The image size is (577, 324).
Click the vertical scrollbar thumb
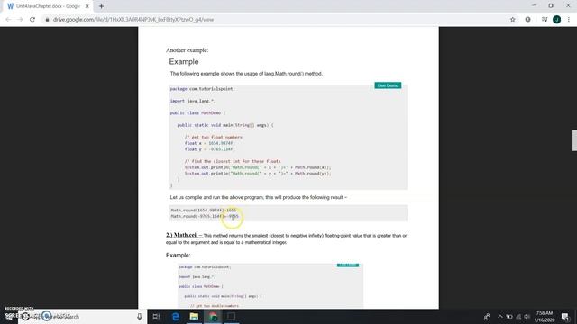pos(574,140)
